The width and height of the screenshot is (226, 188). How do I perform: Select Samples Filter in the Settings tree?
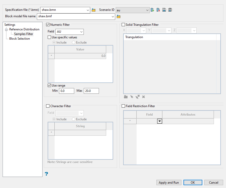click(x=24, y=34)
